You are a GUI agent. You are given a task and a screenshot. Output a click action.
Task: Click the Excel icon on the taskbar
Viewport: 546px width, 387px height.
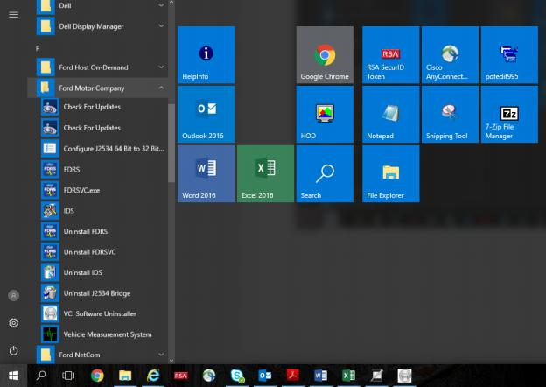pos(348,376)
